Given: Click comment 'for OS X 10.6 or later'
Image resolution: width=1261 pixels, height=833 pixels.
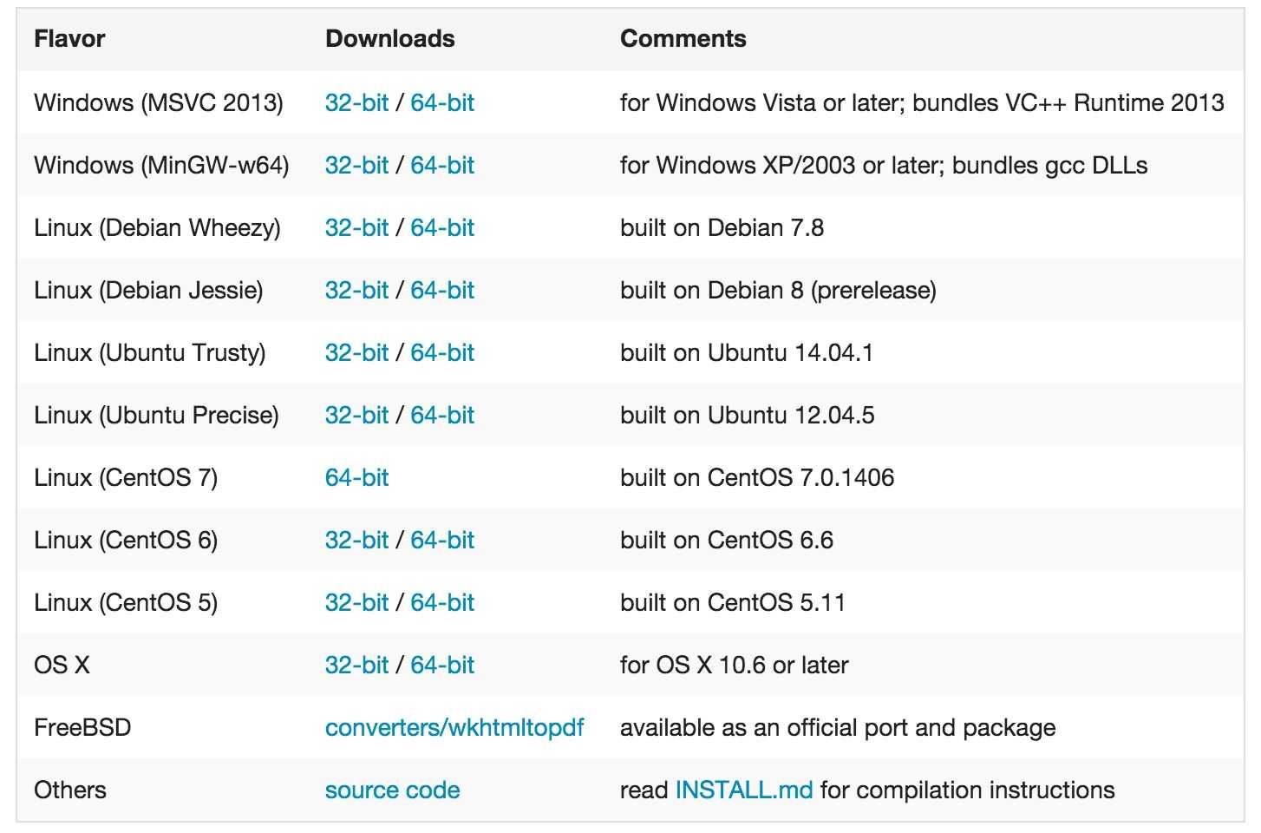Looking at the screenshot, I should (735, 665).
